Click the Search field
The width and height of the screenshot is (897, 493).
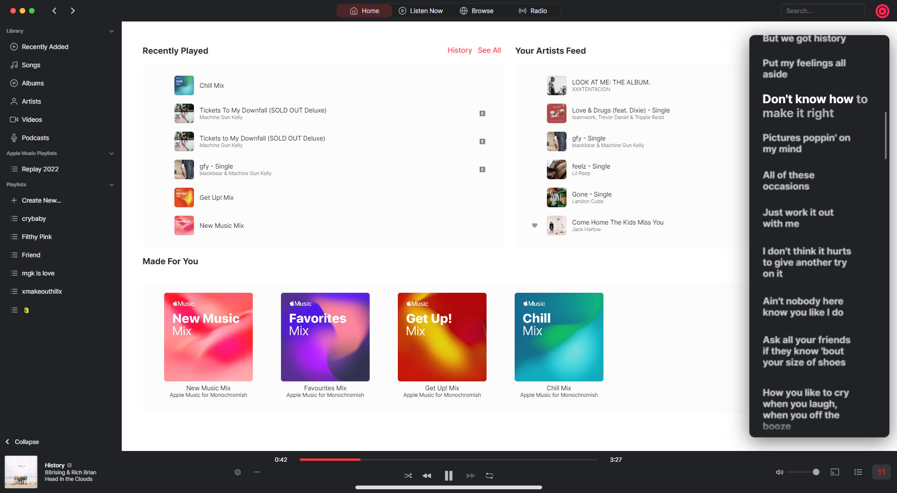coord(823,11)
